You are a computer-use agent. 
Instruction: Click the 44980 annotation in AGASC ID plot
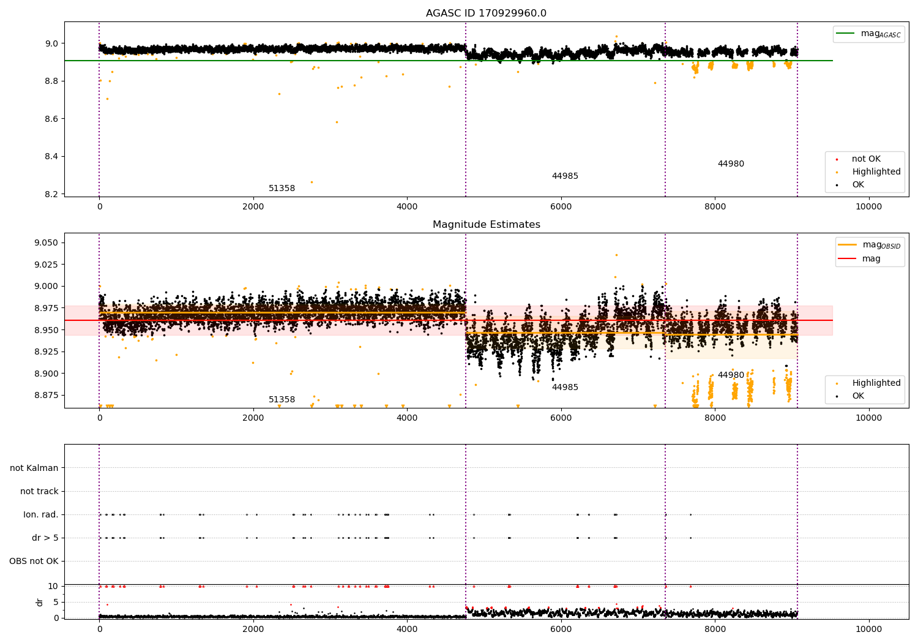click(x=731, y=164)
